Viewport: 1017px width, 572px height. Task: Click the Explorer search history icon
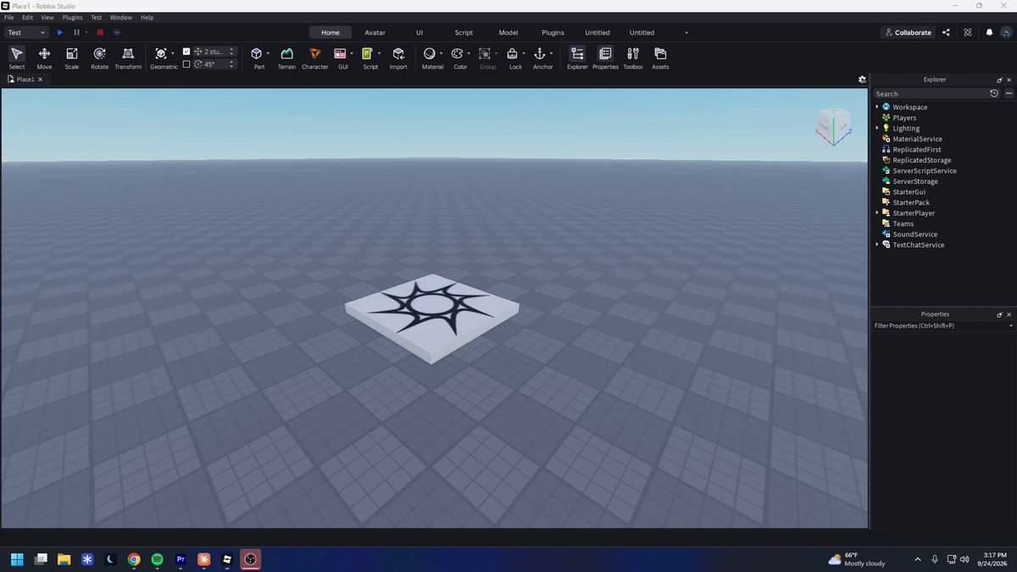pos(994,93)
